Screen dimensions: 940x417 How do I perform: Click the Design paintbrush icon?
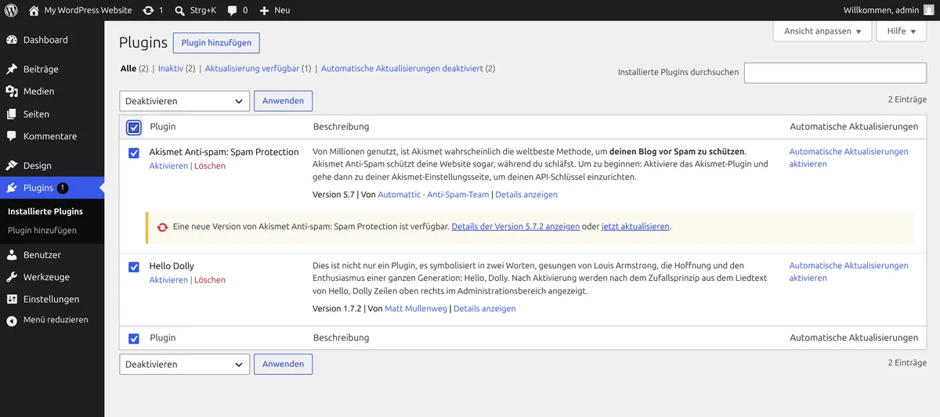[12, 166]
